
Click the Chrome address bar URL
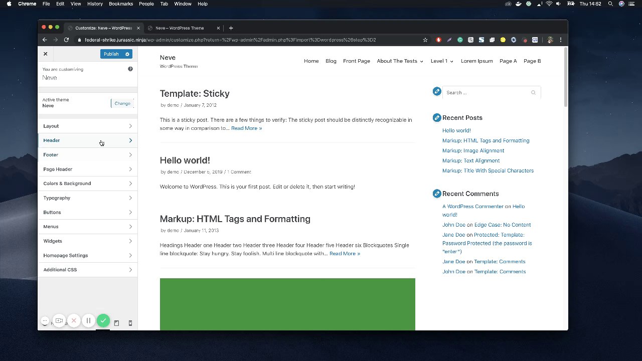click(x=230, y=40)
